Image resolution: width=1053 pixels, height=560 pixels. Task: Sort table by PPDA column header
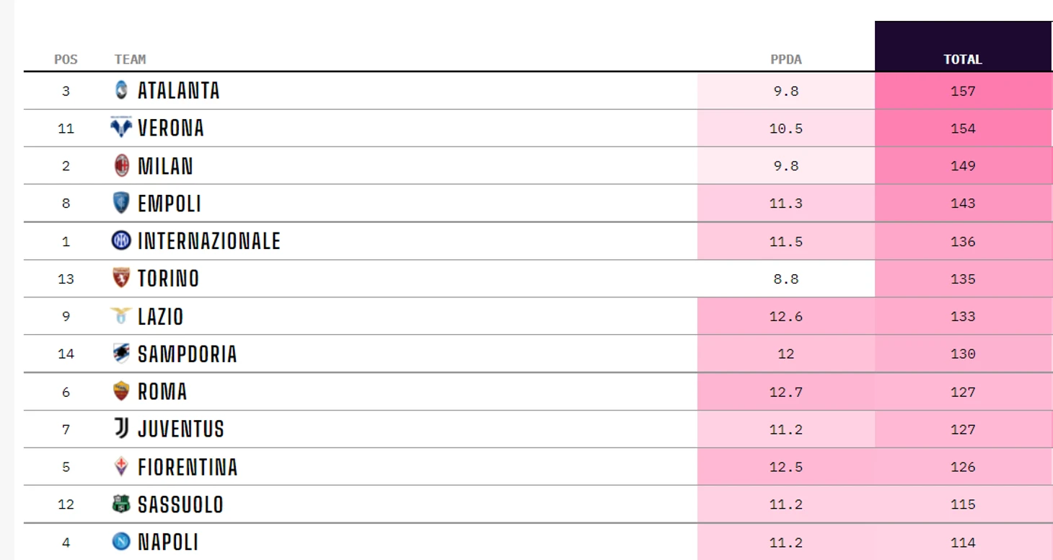[785, 59]
